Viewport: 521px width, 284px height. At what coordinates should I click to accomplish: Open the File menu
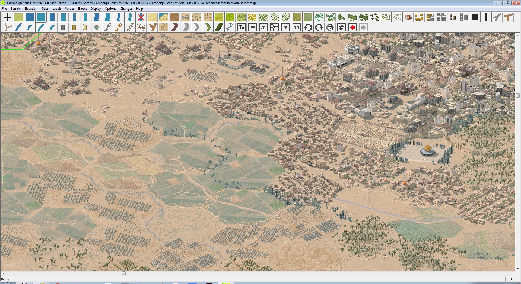4,9
